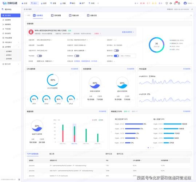The height and width of the screenshot is (182, 196).
Task: Click the user avatar icon at top right
Action: point(185,3)
